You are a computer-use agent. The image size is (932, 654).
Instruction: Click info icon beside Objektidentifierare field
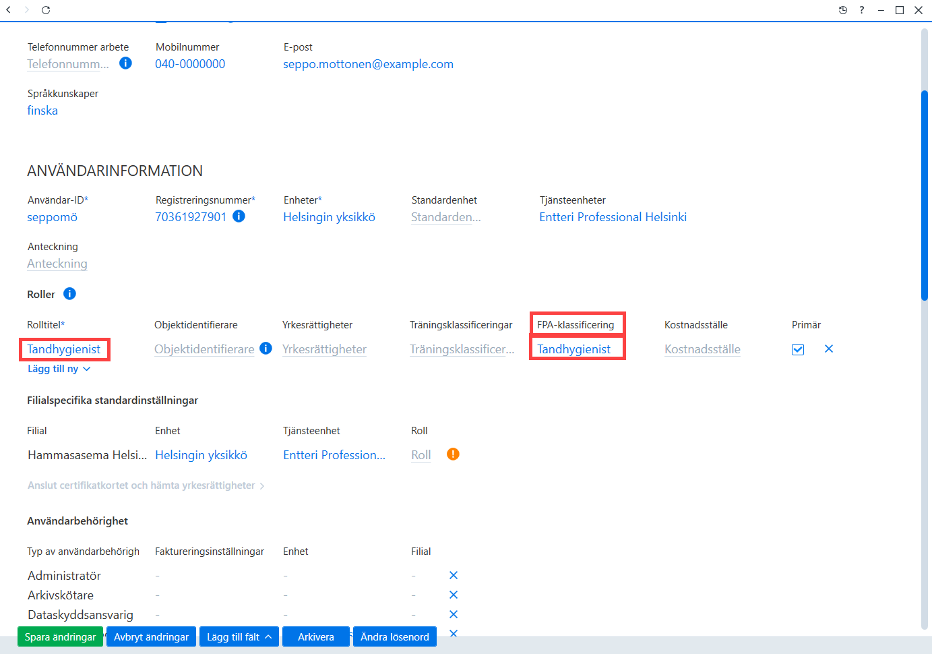pyautogui.click(x=266, y=349)
